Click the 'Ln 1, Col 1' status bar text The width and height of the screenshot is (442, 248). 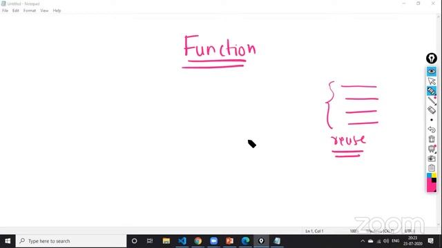click(314, 231)
